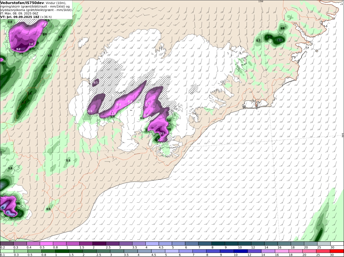This screenshot has width=344, height=257.
Task: Click the '0.2' tick label in the upper legend row
Action: [x=2, y=247]
